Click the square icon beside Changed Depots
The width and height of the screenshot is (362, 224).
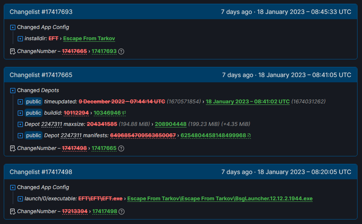[13, 91]
